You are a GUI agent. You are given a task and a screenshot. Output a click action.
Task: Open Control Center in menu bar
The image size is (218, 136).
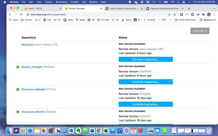pos(184,2)
